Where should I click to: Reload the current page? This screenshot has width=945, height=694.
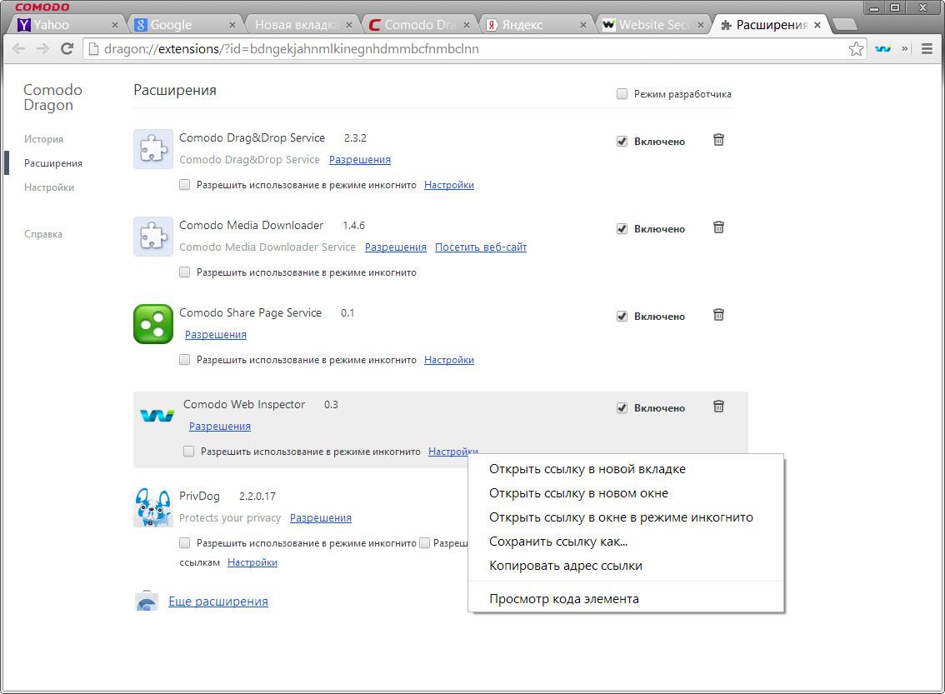tap(67, 49)
